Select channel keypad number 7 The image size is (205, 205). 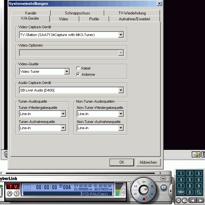(181, 186)
